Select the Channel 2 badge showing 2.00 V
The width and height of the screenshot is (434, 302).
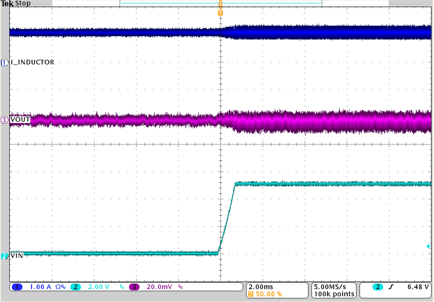point(76,286)
